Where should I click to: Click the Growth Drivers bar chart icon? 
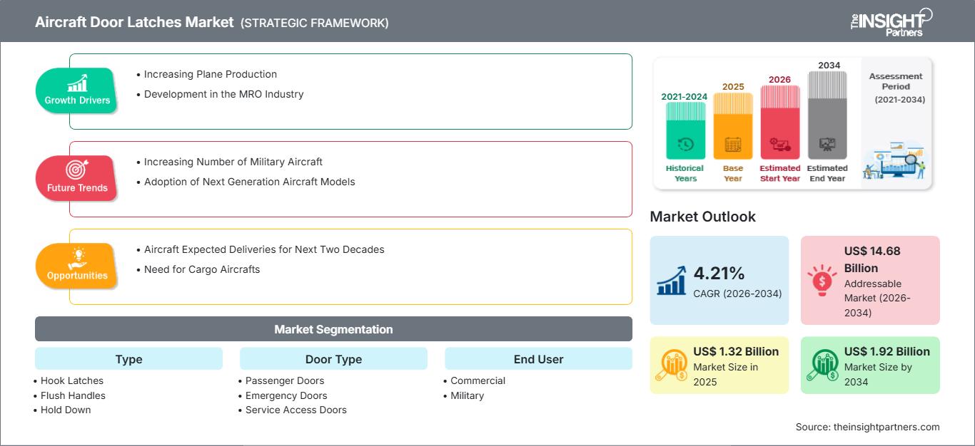[77, 82]
